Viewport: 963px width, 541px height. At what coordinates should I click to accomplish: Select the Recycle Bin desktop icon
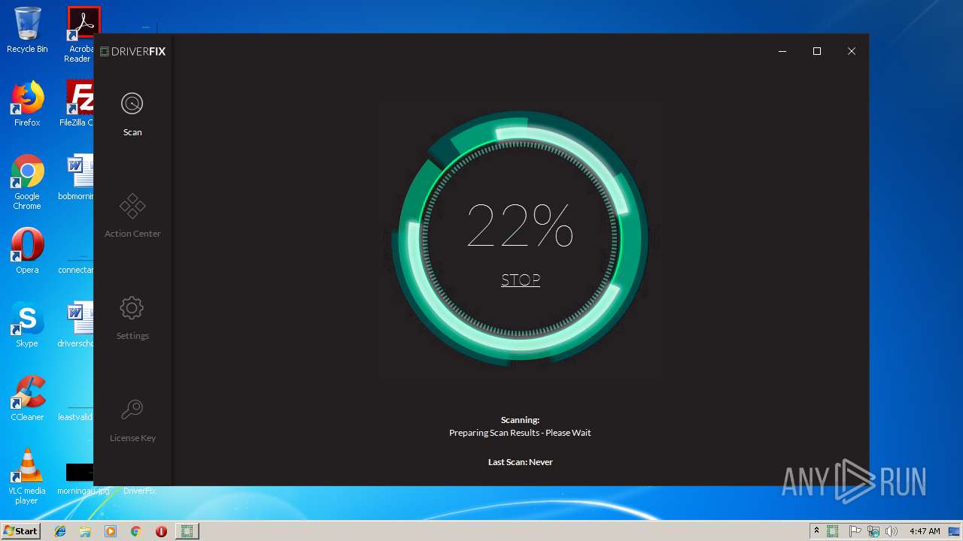pyautogui.click(x=27, y=31)
